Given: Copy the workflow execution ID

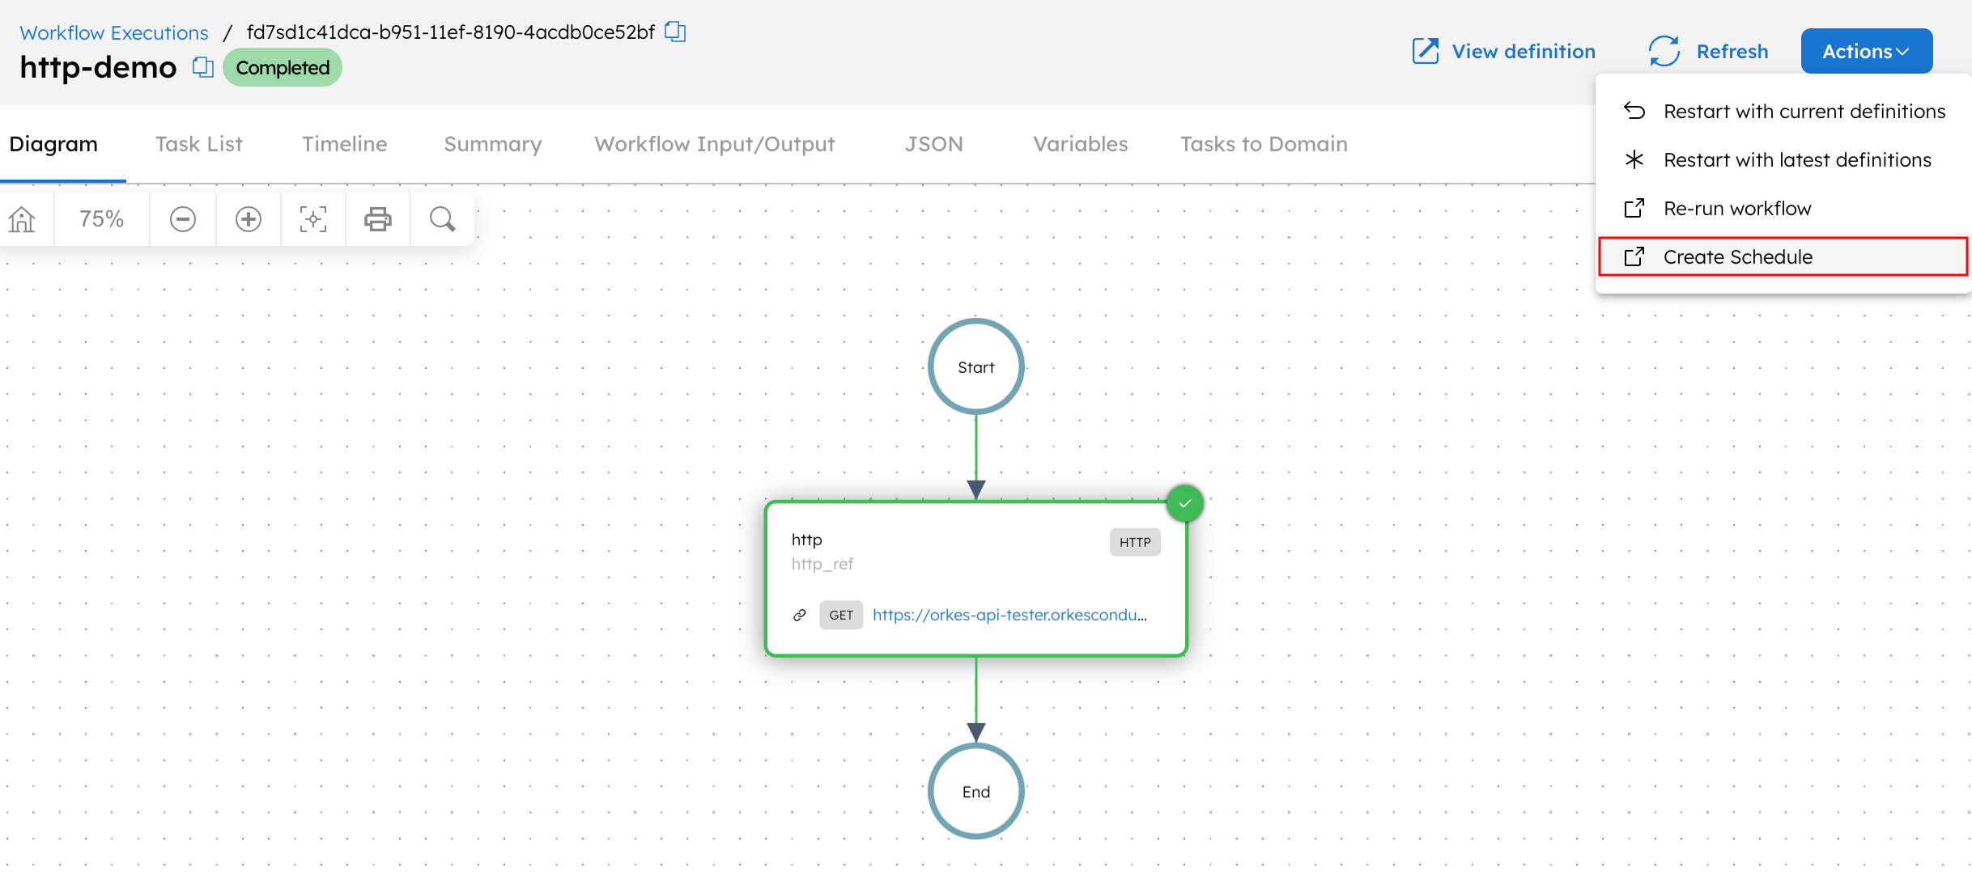Looking at the screenshot, I should 675,32.
